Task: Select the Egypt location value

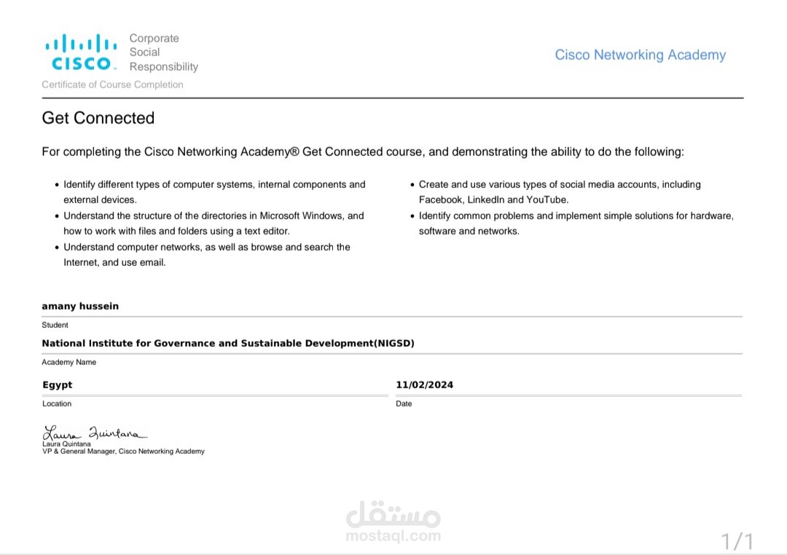Action: pos(58,385)
